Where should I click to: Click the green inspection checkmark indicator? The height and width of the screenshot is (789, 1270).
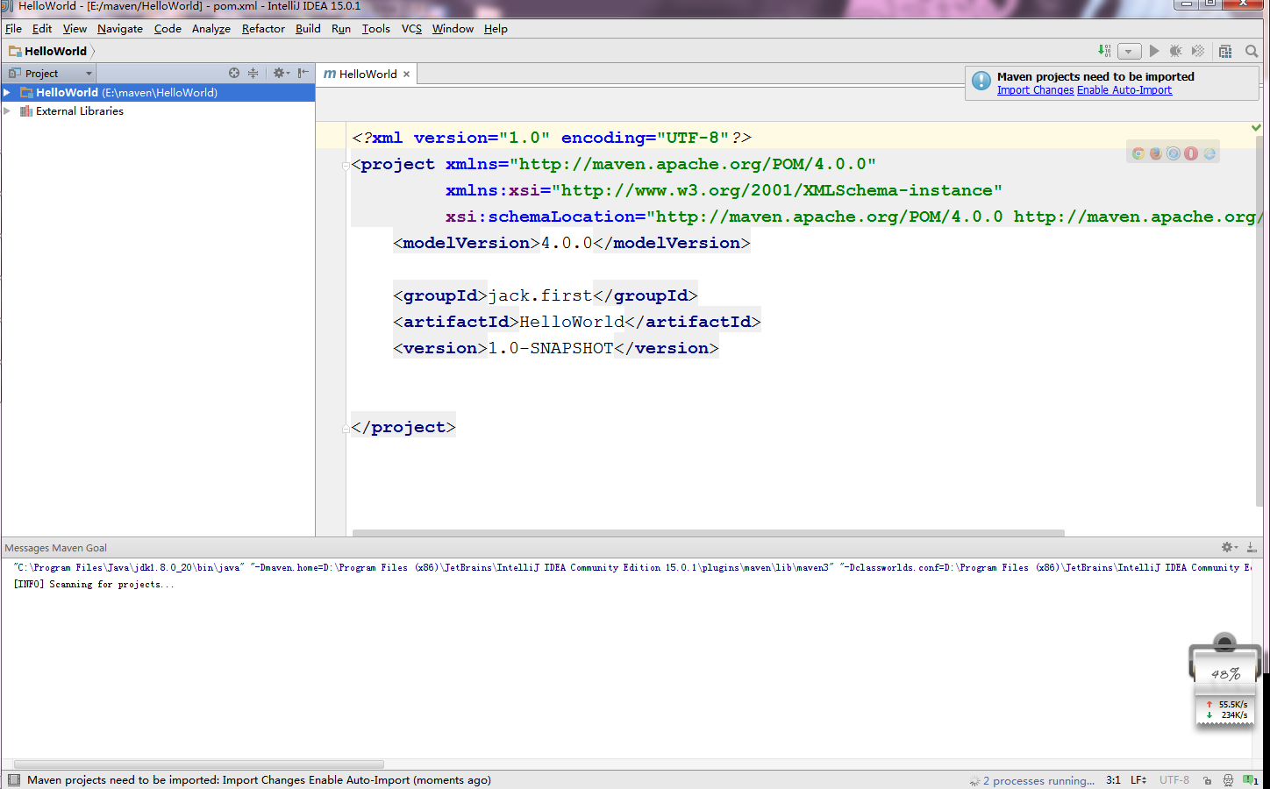point(1256,128)
